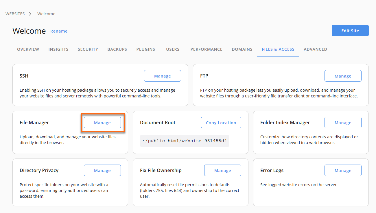376x213 pixels.
Task: Open the DOMAINS tab
Action: click(242, 49)
